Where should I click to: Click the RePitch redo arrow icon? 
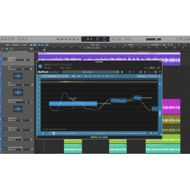click(x=134, y=72)
